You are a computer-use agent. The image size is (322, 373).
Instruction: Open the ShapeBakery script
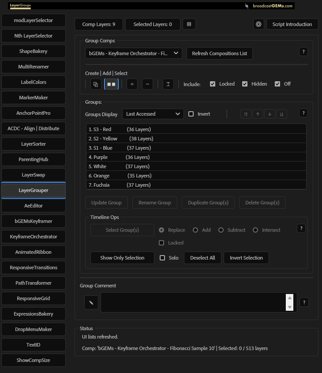(34, 51)
